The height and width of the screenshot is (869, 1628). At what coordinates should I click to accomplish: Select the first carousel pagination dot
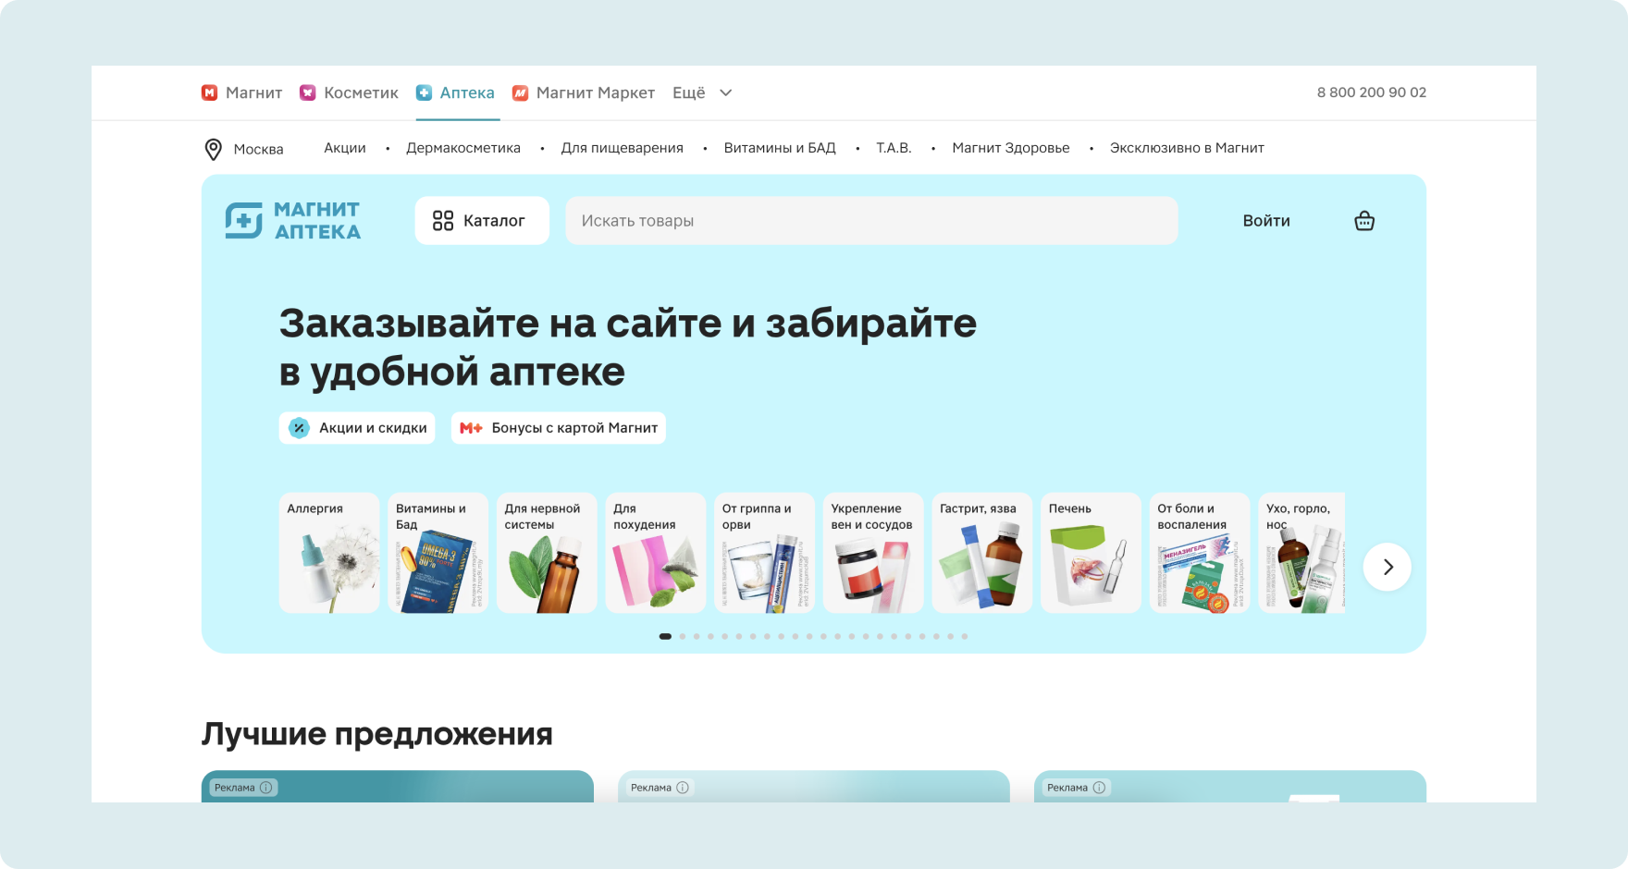pos(666,636)
